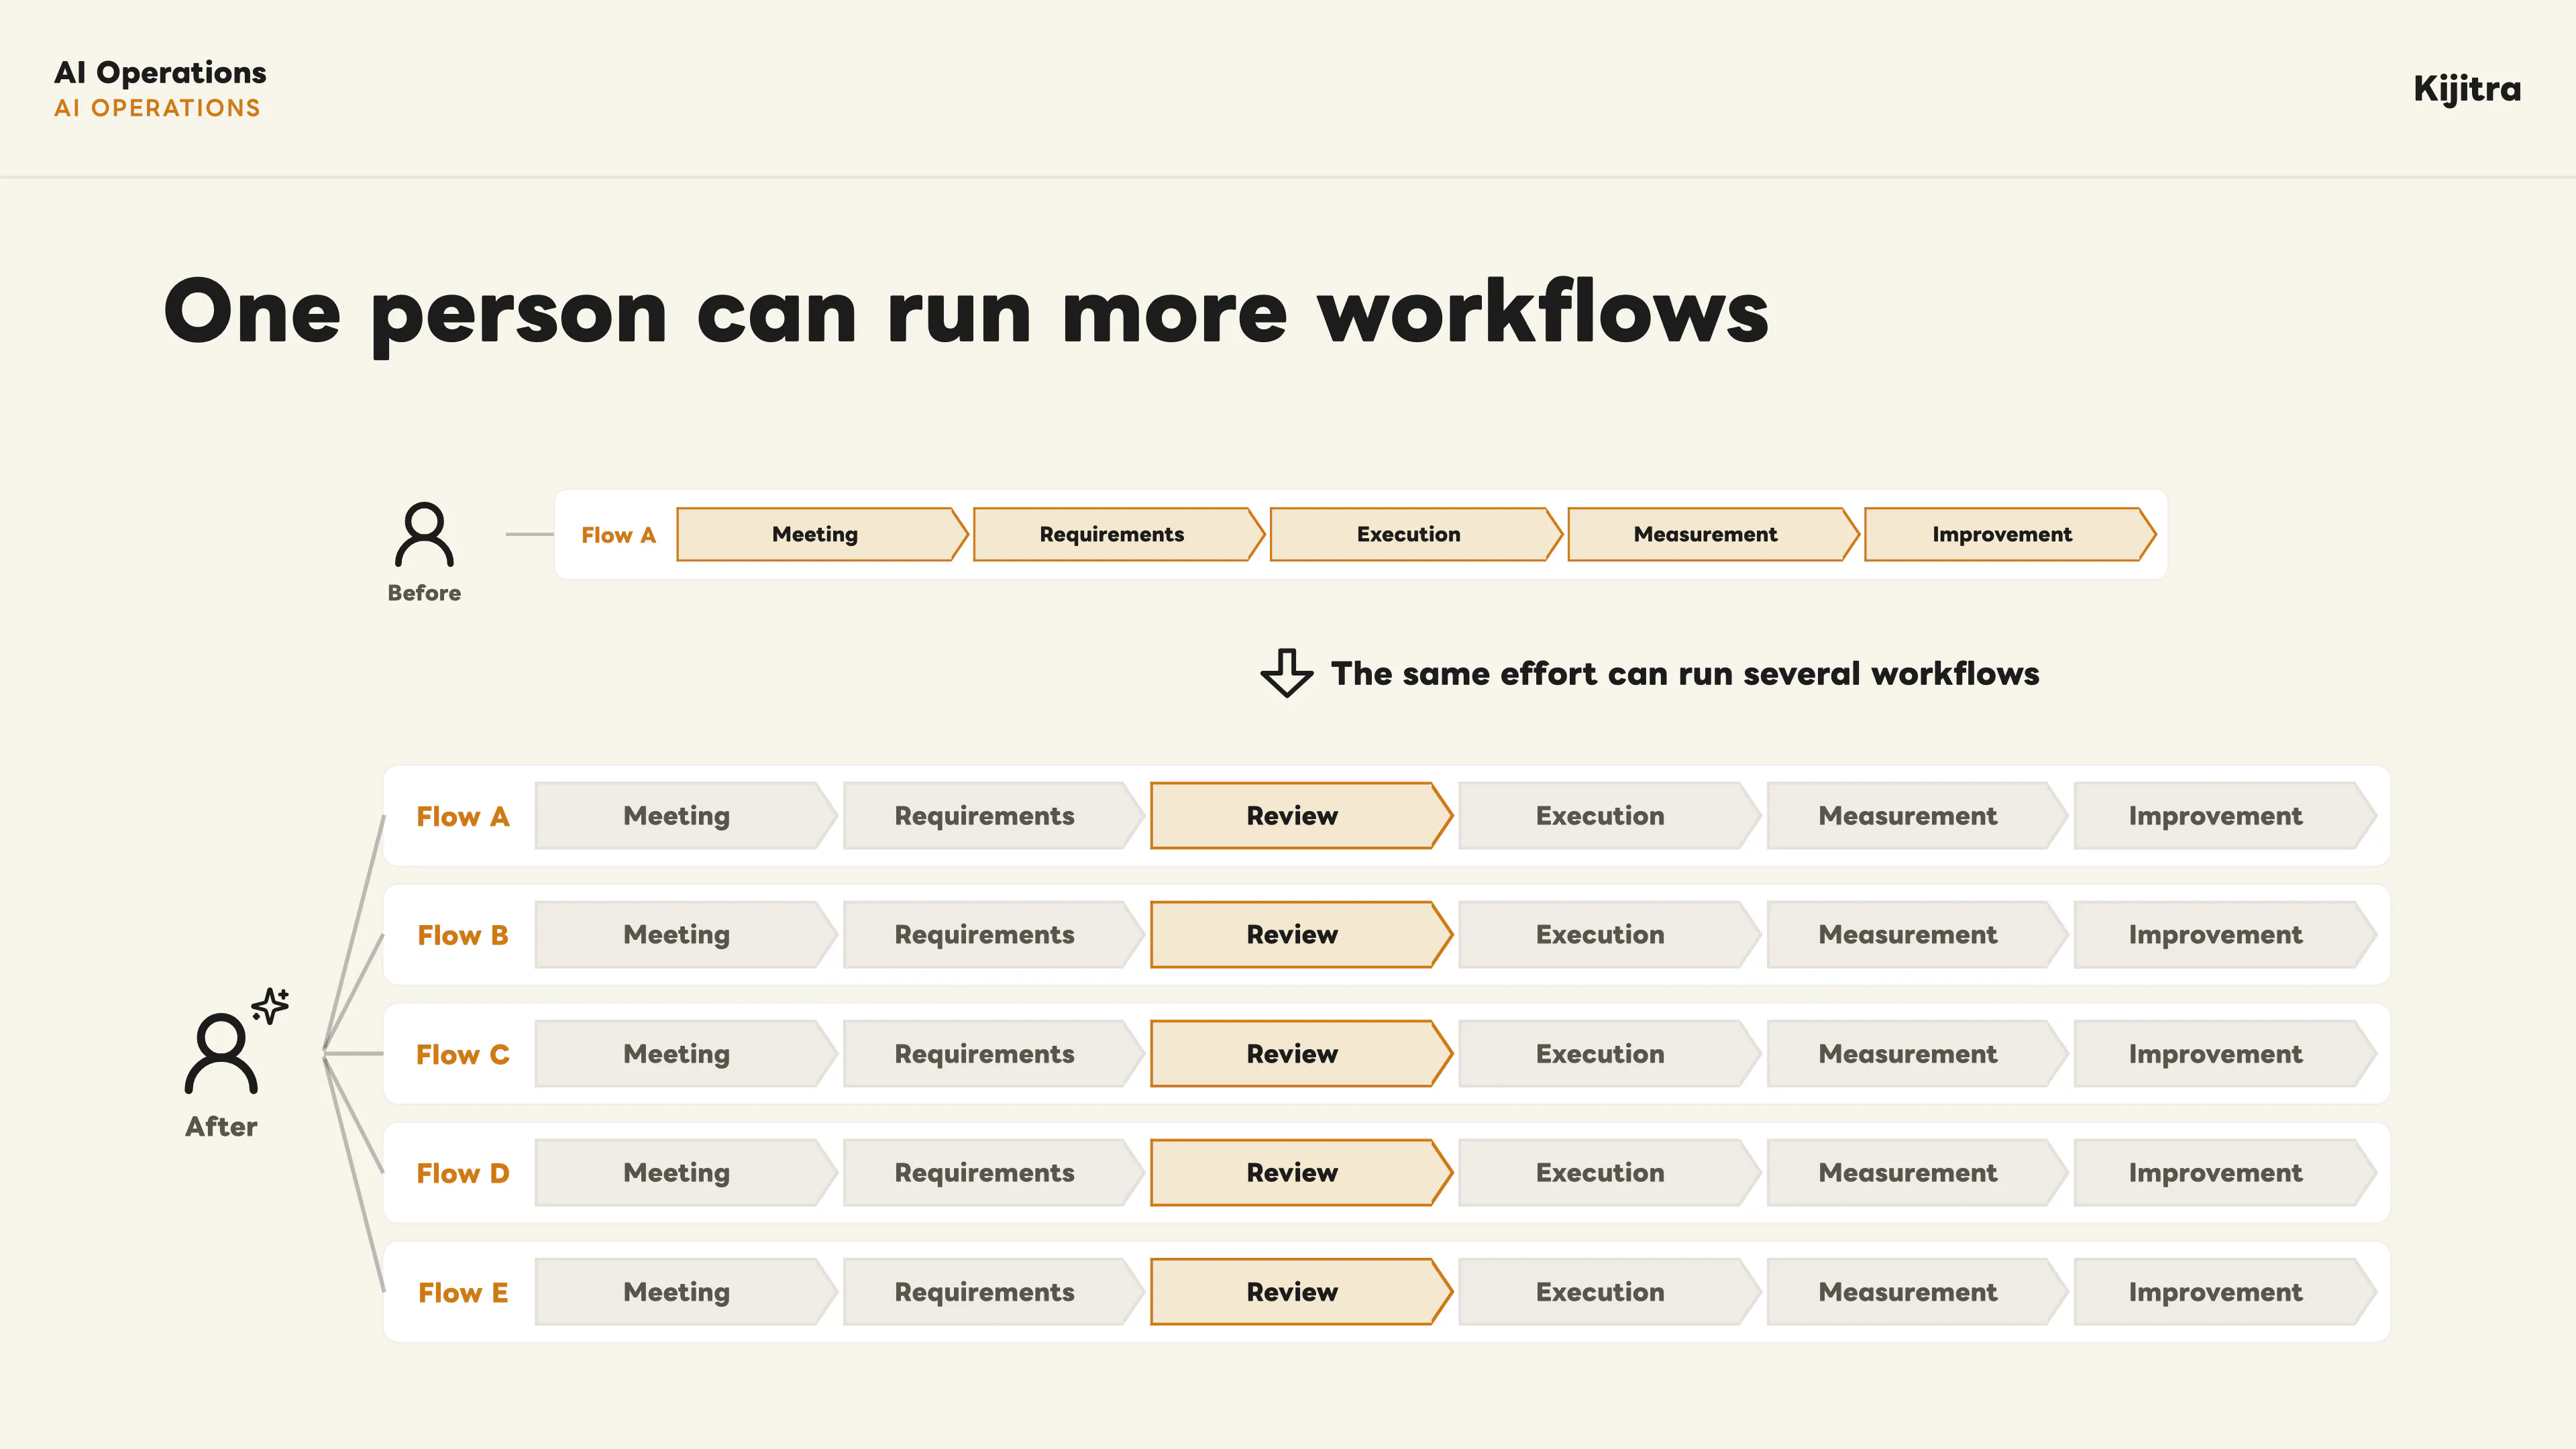Click the 'Flow C' label
The width and height of the screenshot is (2576, 1449).
[x=463, y=1054]
